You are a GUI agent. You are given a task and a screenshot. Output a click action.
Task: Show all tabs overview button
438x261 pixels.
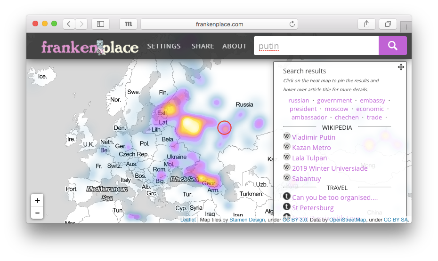point(388,24)
